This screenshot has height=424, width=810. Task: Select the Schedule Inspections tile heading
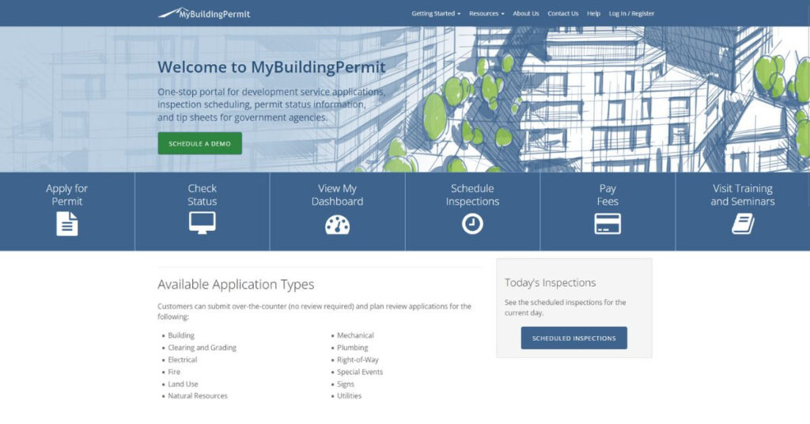(x=472, y=195)
